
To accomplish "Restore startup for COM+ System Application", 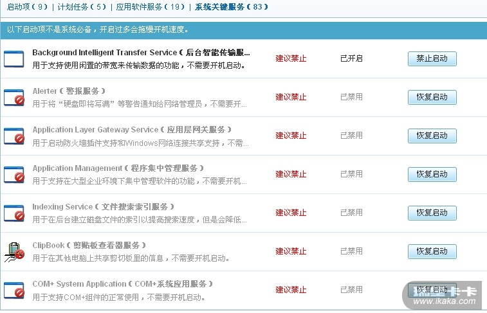I will tap(432, 290).
